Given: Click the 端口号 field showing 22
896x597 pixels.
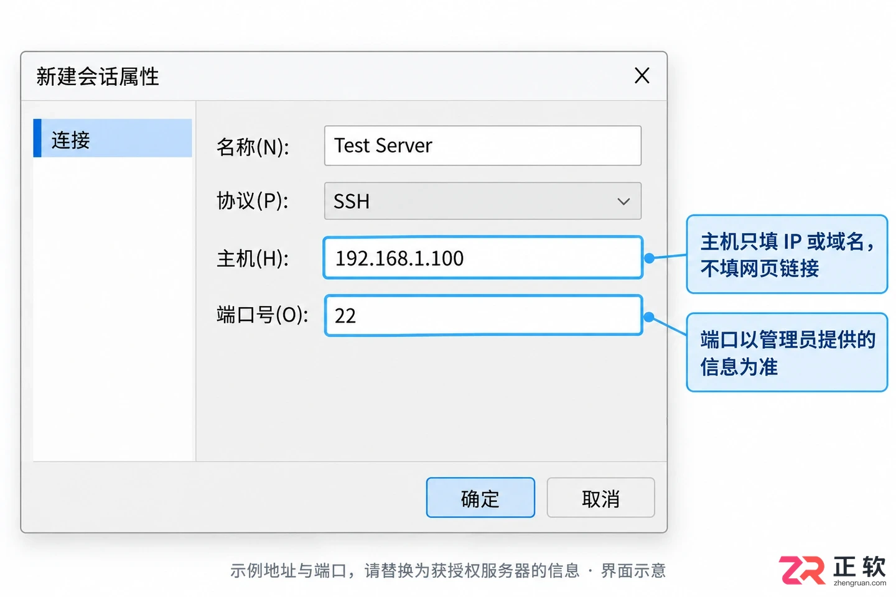Looking at the screenshot, I should pos(483,315).
